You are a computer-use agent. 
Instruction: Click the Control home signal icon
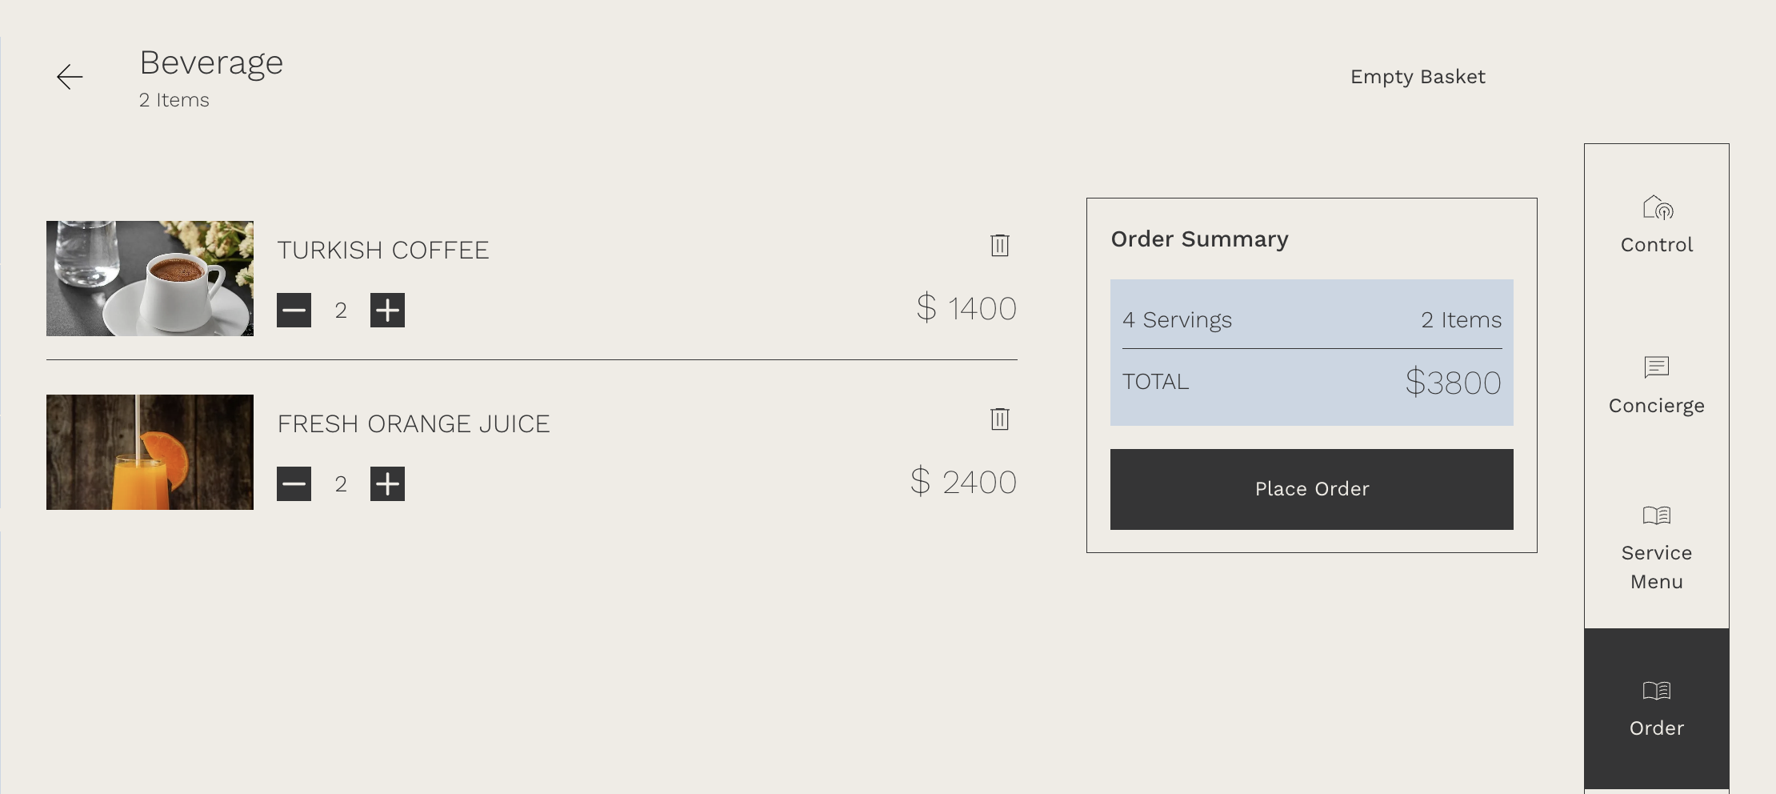point(1657,207)
